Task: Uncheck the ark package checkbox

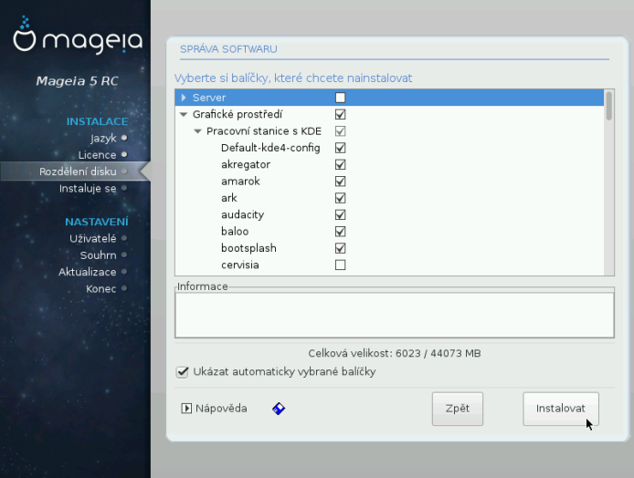Action: tap(340, 198)
